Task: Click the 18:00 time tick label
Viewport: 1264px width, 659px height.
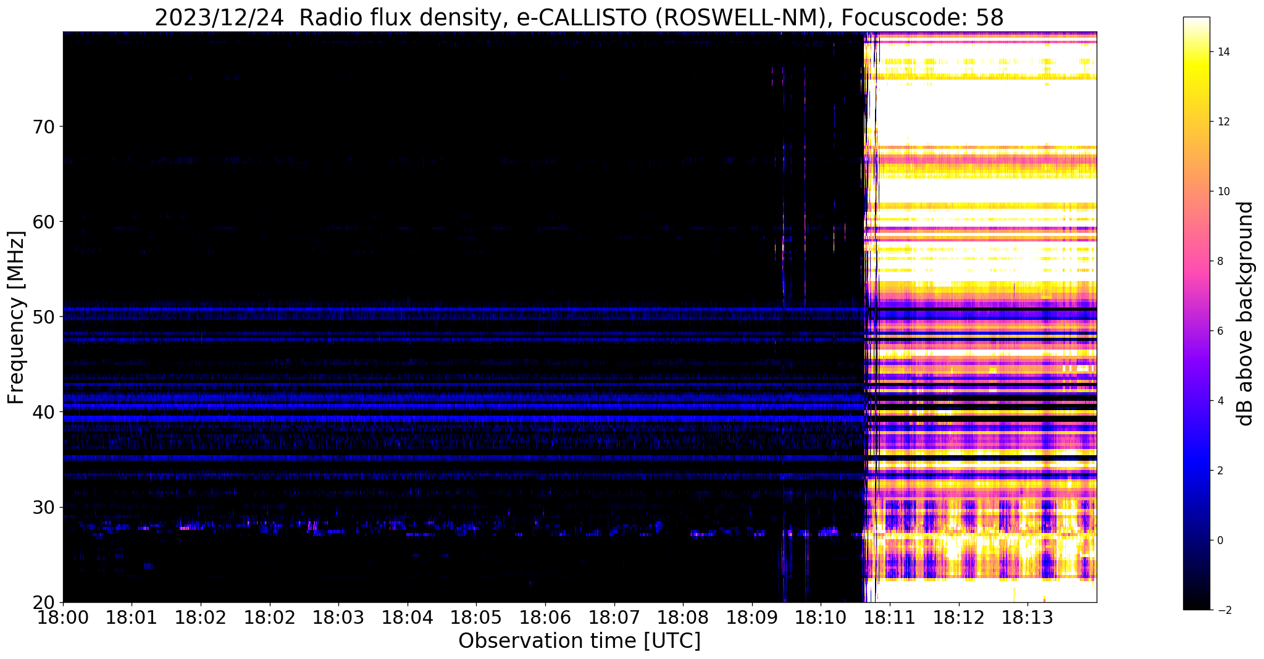Action: [x=63, y=617]
